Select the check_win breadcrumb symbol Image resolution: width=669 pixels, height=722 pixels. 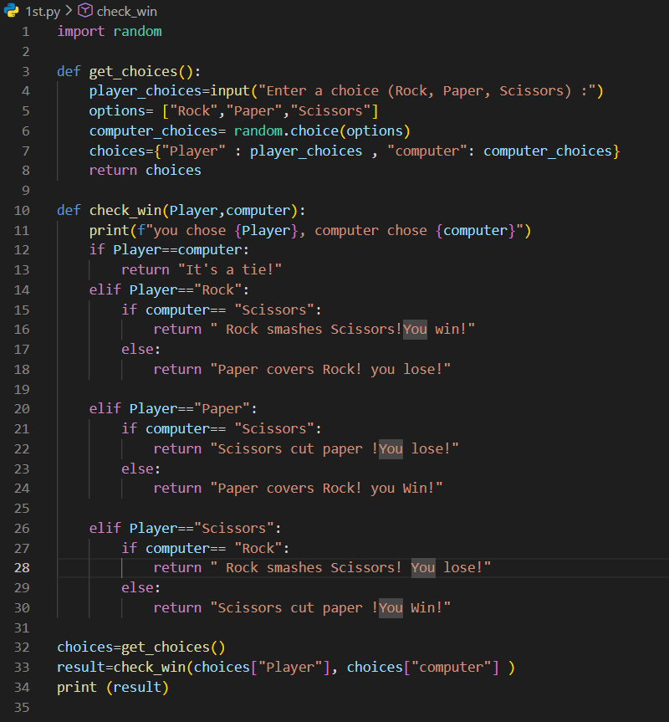126,12
